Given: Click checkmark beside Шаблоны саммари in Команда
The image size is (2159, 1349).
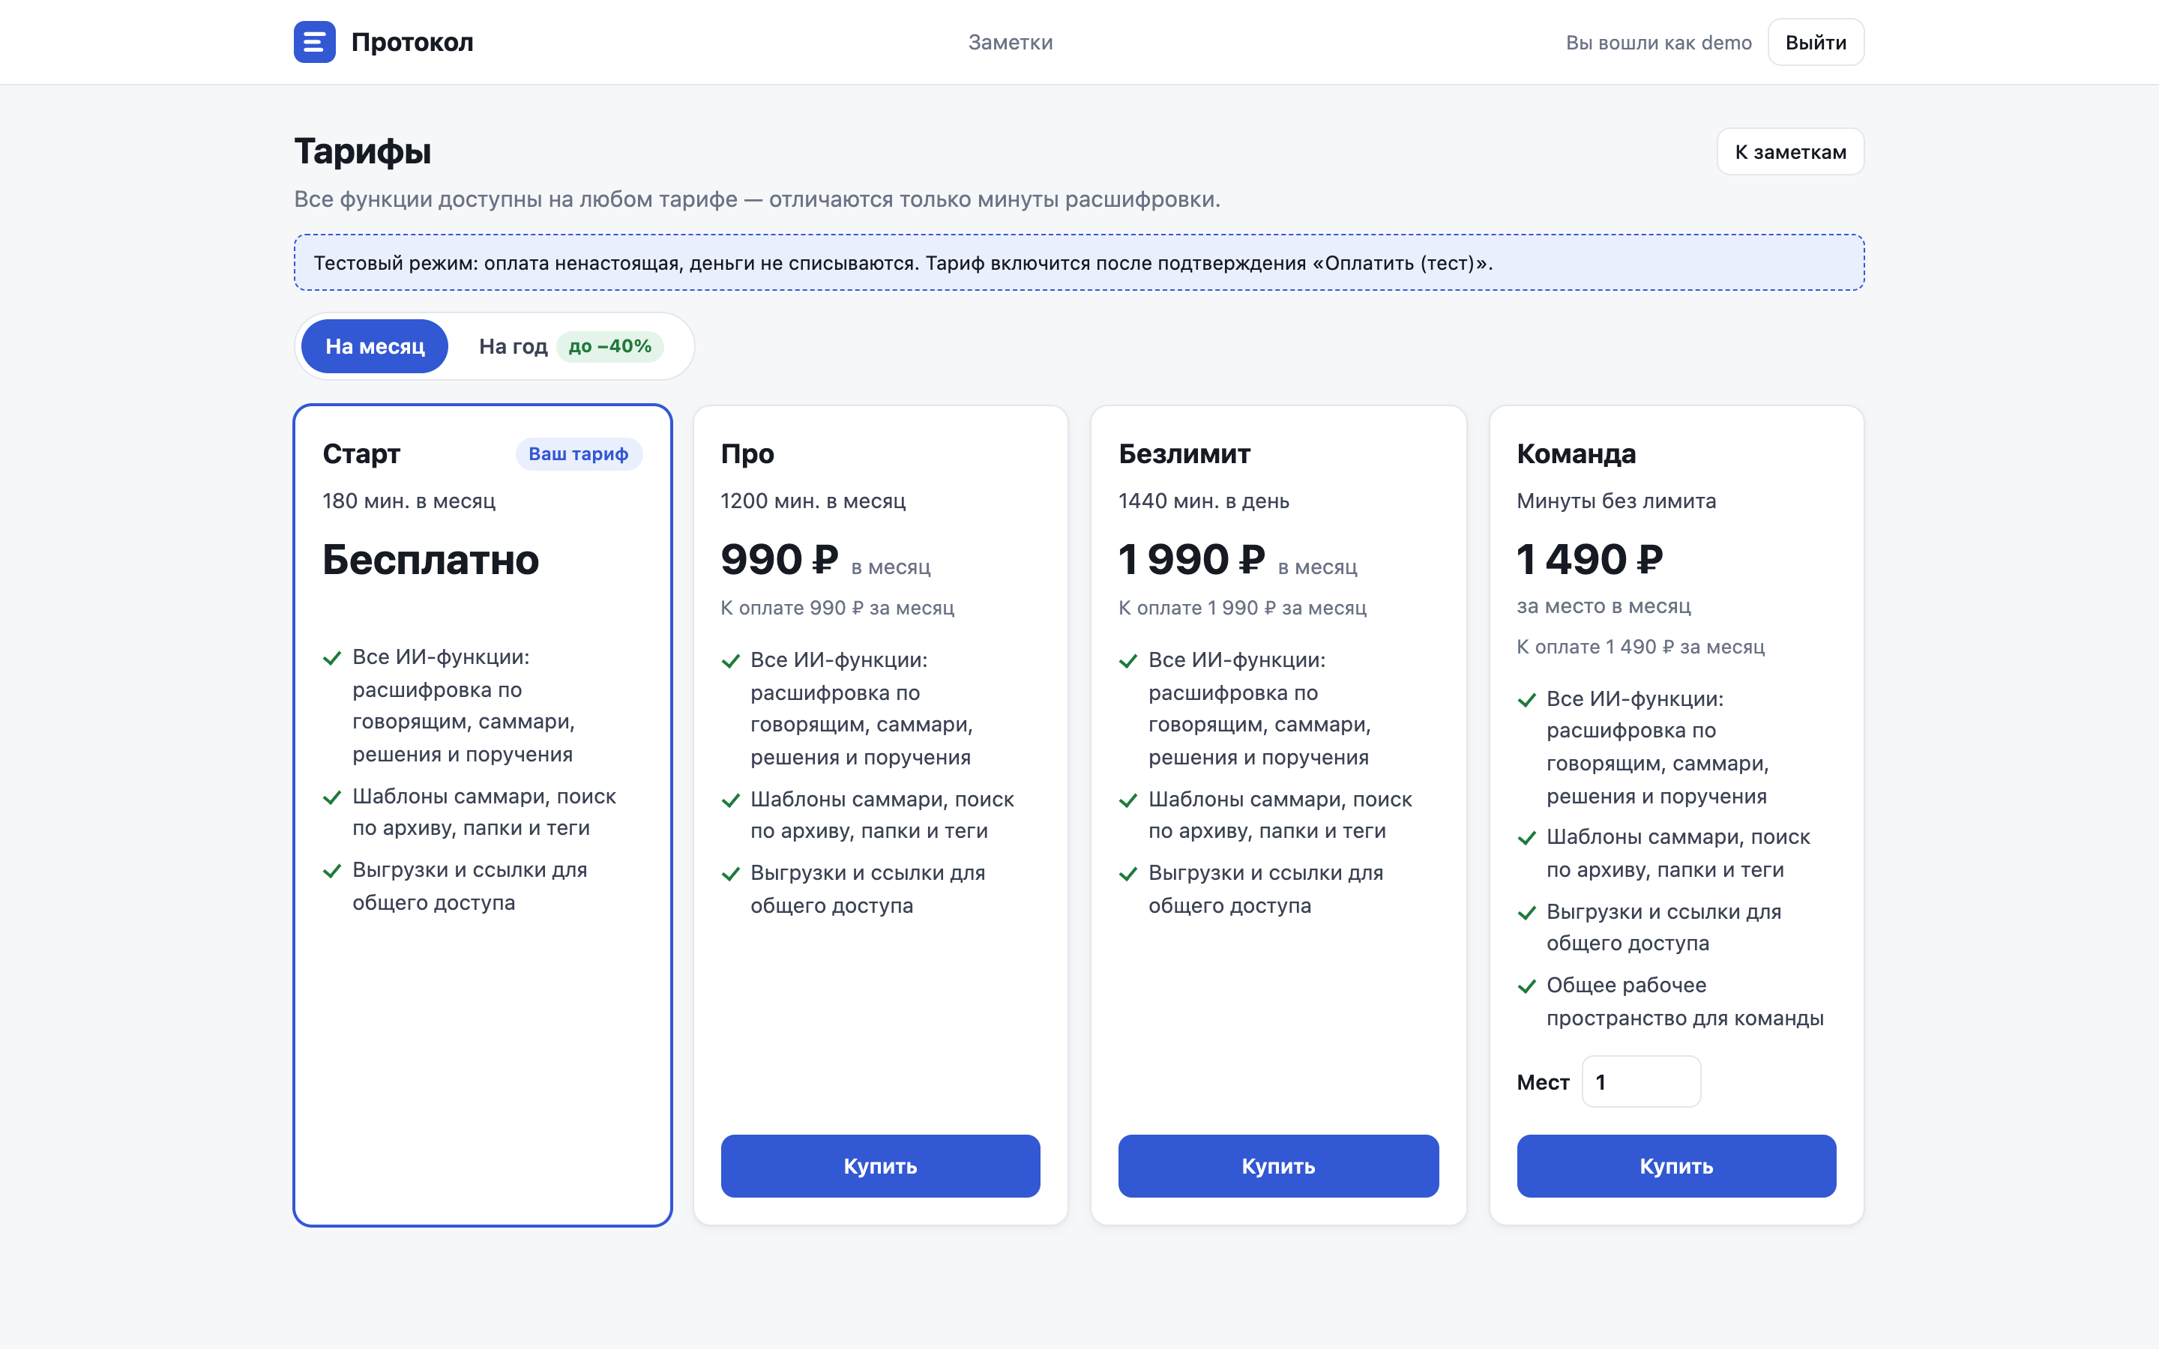Looking at the screenshot, I should 1526,839.
